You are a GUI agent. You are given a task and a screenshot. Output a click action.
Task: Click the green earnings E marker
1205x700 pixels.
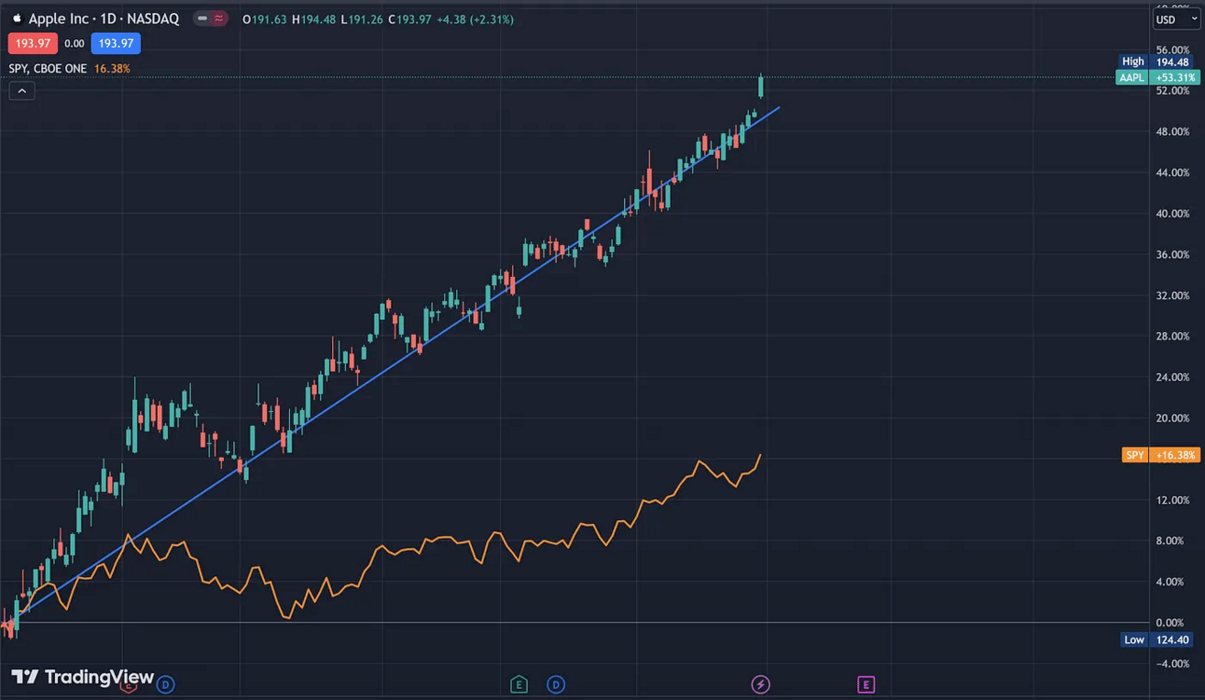point(519,685)
